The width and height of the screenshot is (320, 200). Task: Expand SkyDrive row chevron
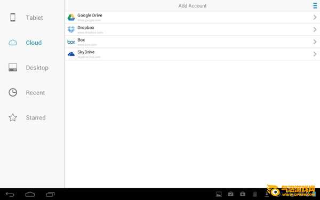pos(315,54)
